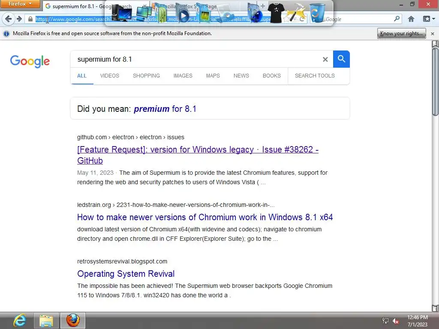Open the Pictures folder dock icon
Screen dimensions: 439x329
(x=204, y=13)
